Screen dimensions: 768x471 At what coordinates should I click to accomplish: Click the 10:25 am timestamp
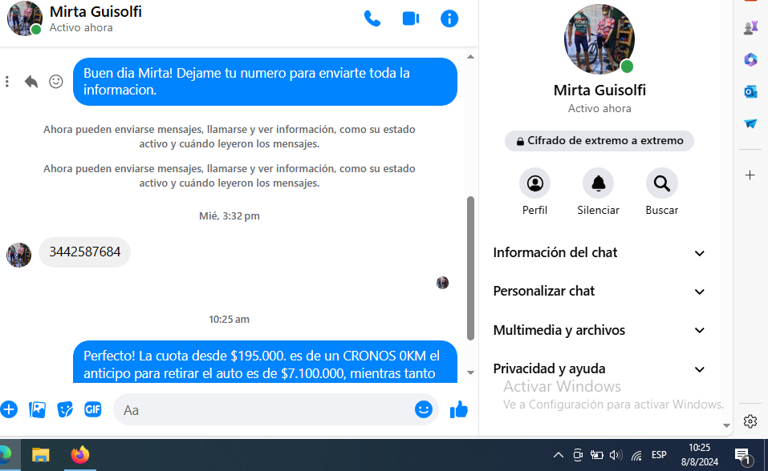pos(229,320)
